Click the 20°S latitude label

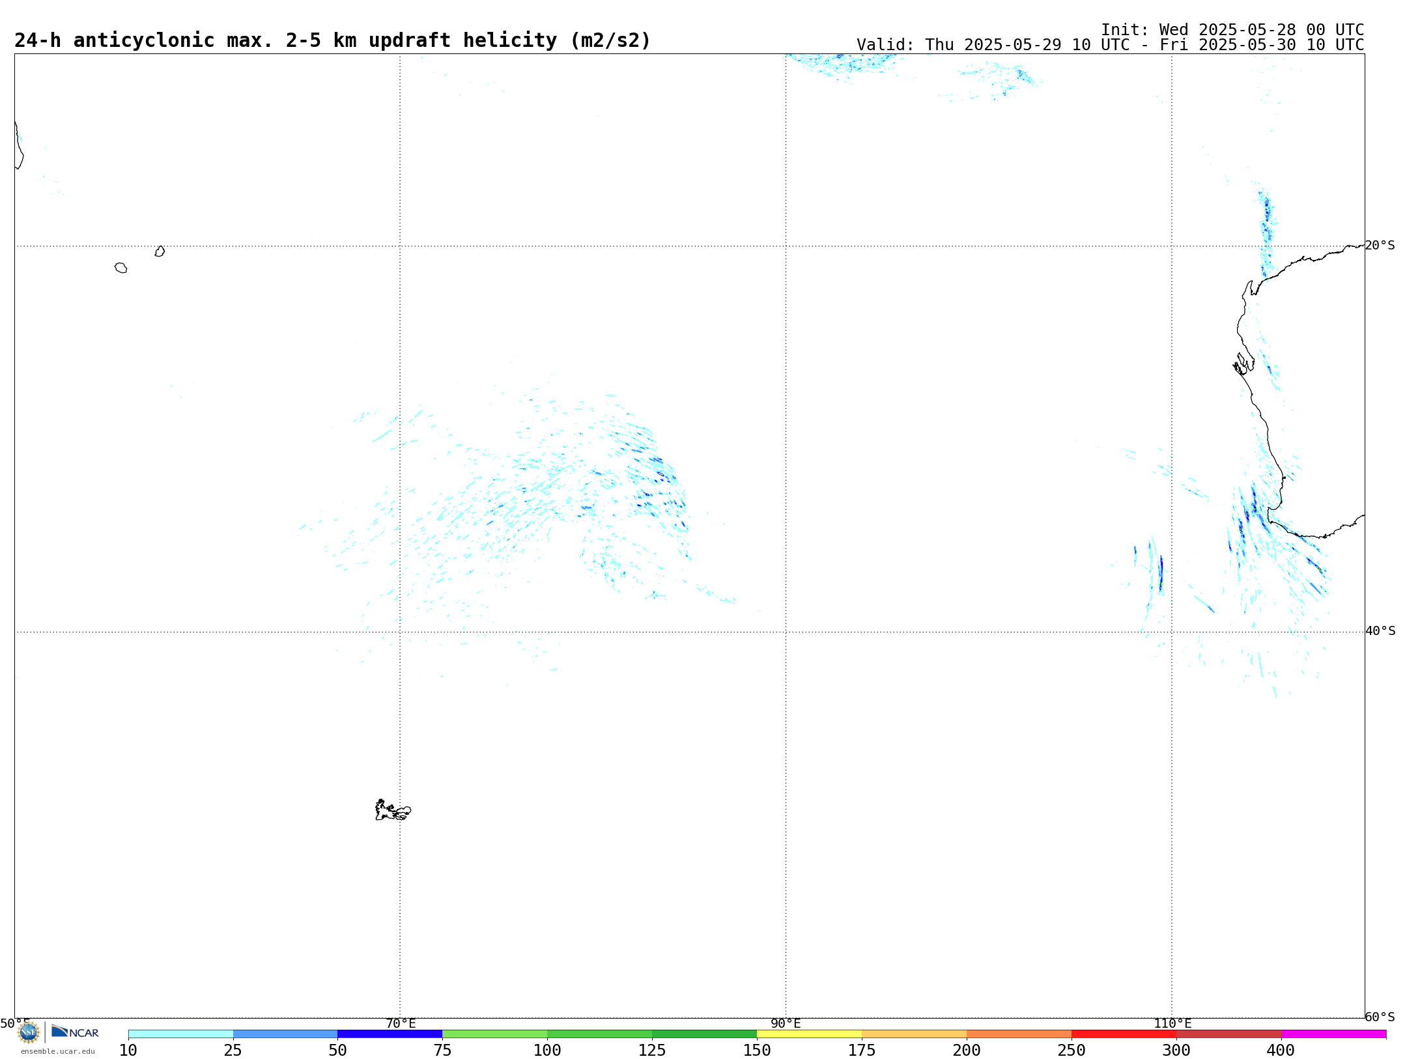tap(1380, 246)
